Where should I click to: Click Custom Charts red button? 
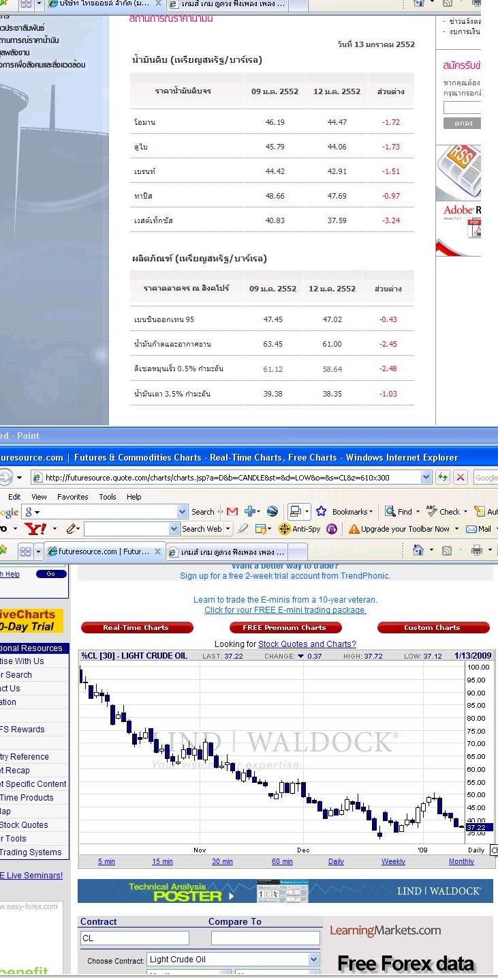tap(433, 627)
